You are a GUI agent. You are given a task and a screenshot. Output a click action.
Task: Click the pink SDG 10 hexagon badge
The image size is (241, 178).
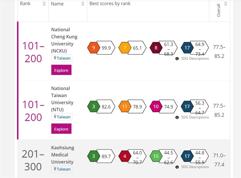[156, 106]
